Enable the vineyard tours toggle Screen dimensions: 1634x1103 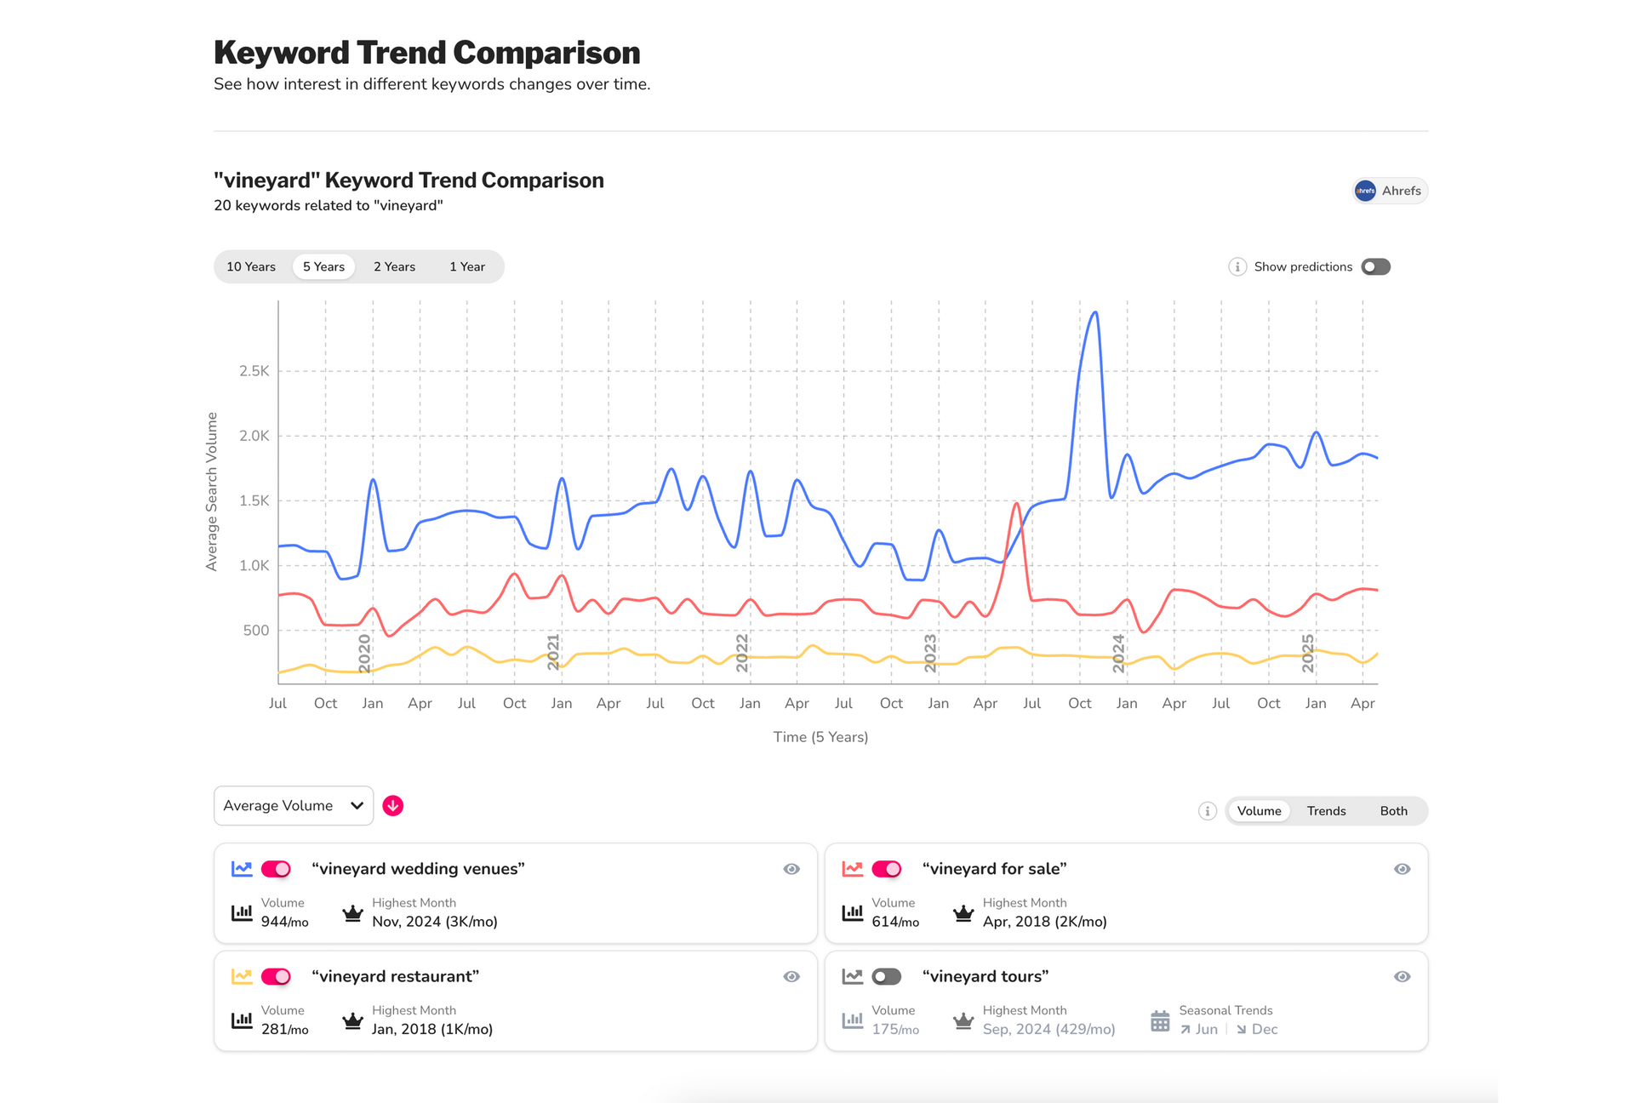885,976
